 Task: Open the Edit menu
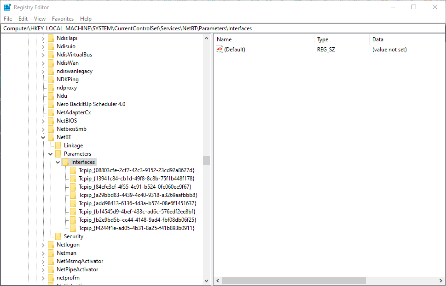[23, 19]
